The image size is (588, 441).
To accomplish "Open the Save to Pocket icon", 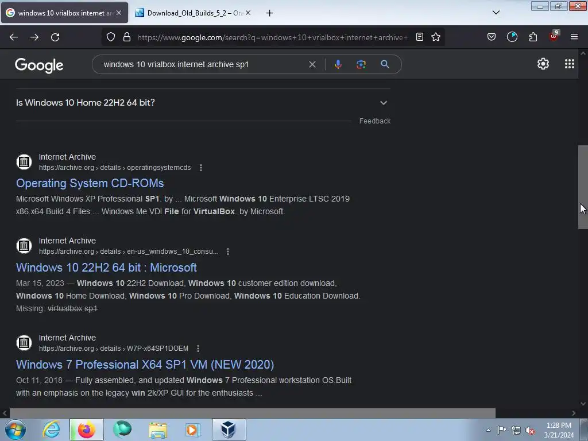I will coord(492,37).
